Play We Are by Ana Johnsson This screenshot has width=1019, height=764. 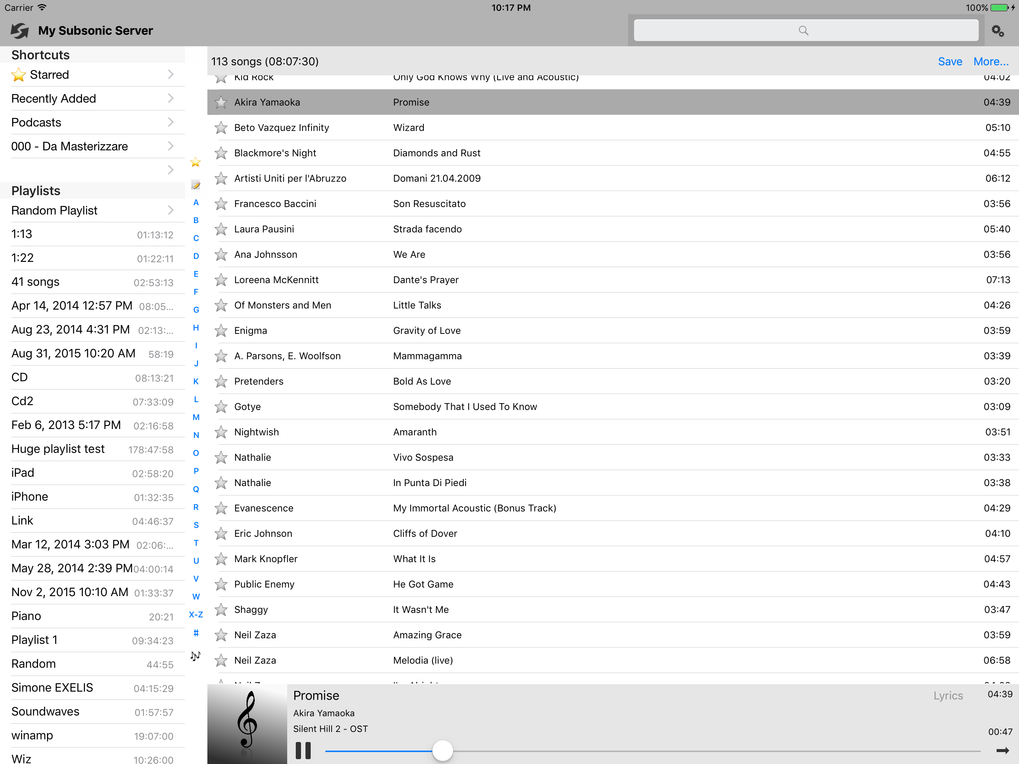click(x=613, y=254)
